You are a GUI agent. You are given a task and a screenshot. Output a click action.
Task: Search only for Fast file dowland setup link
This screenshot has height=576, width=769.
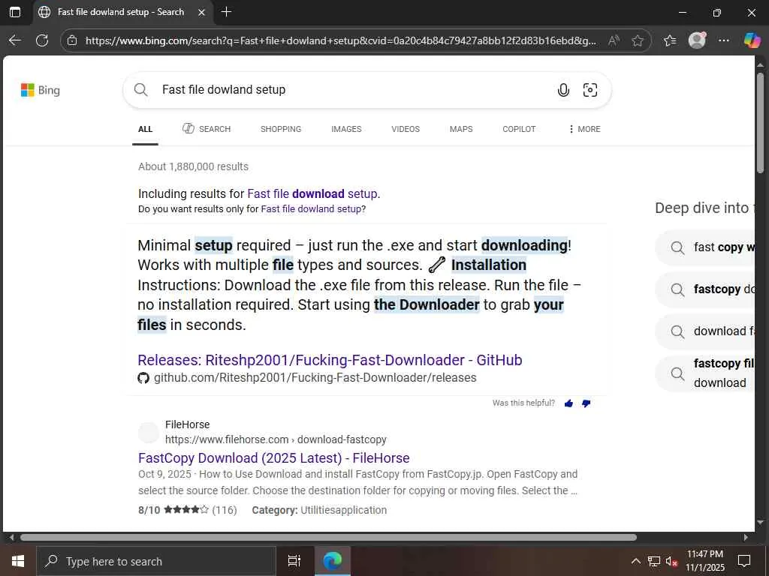point(312,209)
